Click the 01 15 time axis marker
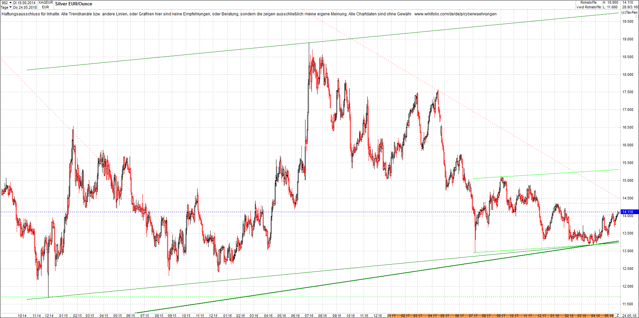The width and height of the screenshot is (639, 318). pyautogui.click(x=63, y=315)
